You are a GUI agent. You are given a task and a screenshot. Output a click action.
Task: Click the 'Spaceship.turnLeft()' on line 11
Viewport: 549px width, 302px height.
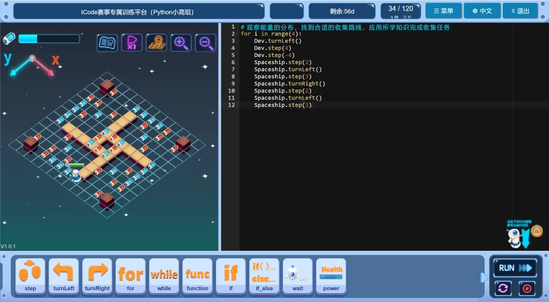click(x=288, y=98)
